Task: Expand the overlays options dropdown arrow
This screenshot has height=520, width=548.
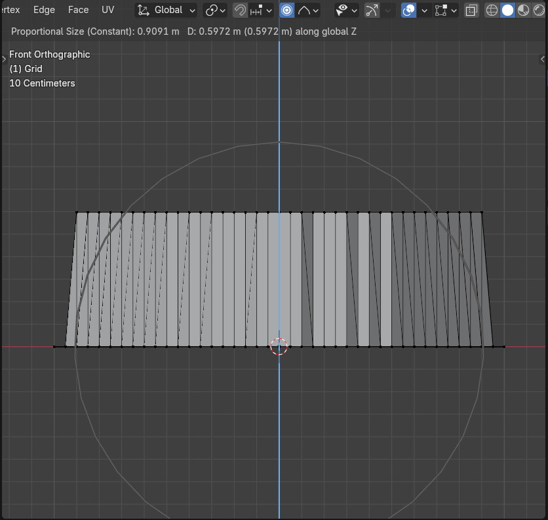Action: 424,11
